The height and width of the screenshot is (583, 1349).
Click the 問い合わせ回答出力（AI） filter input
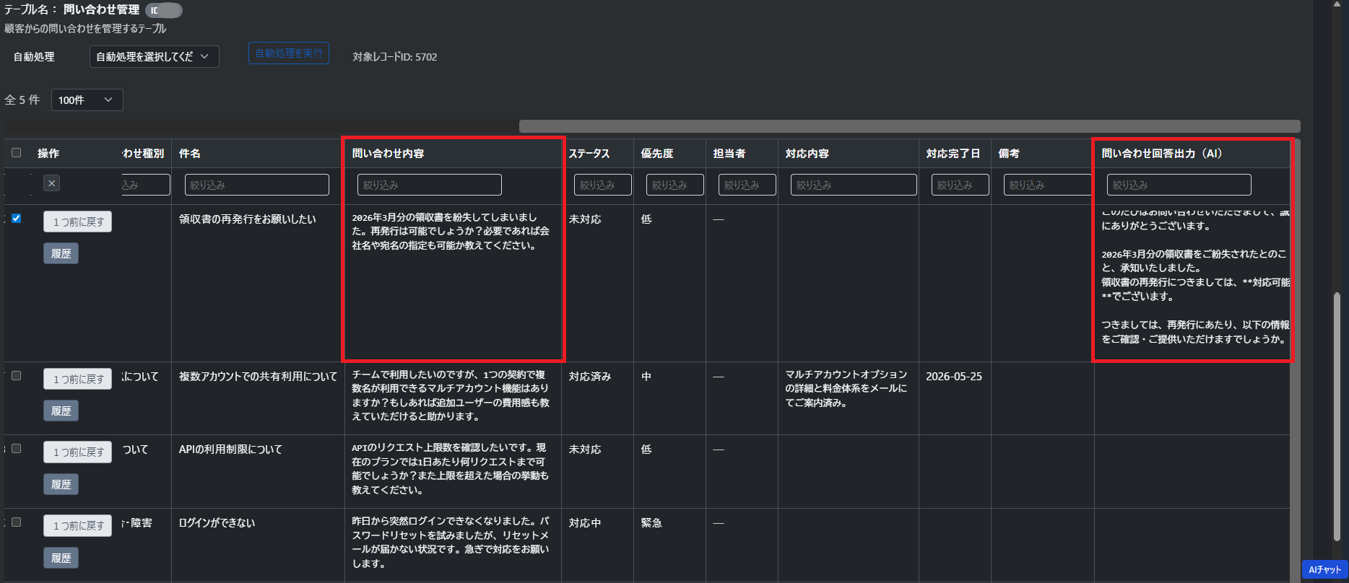(x=1179, y=185)
